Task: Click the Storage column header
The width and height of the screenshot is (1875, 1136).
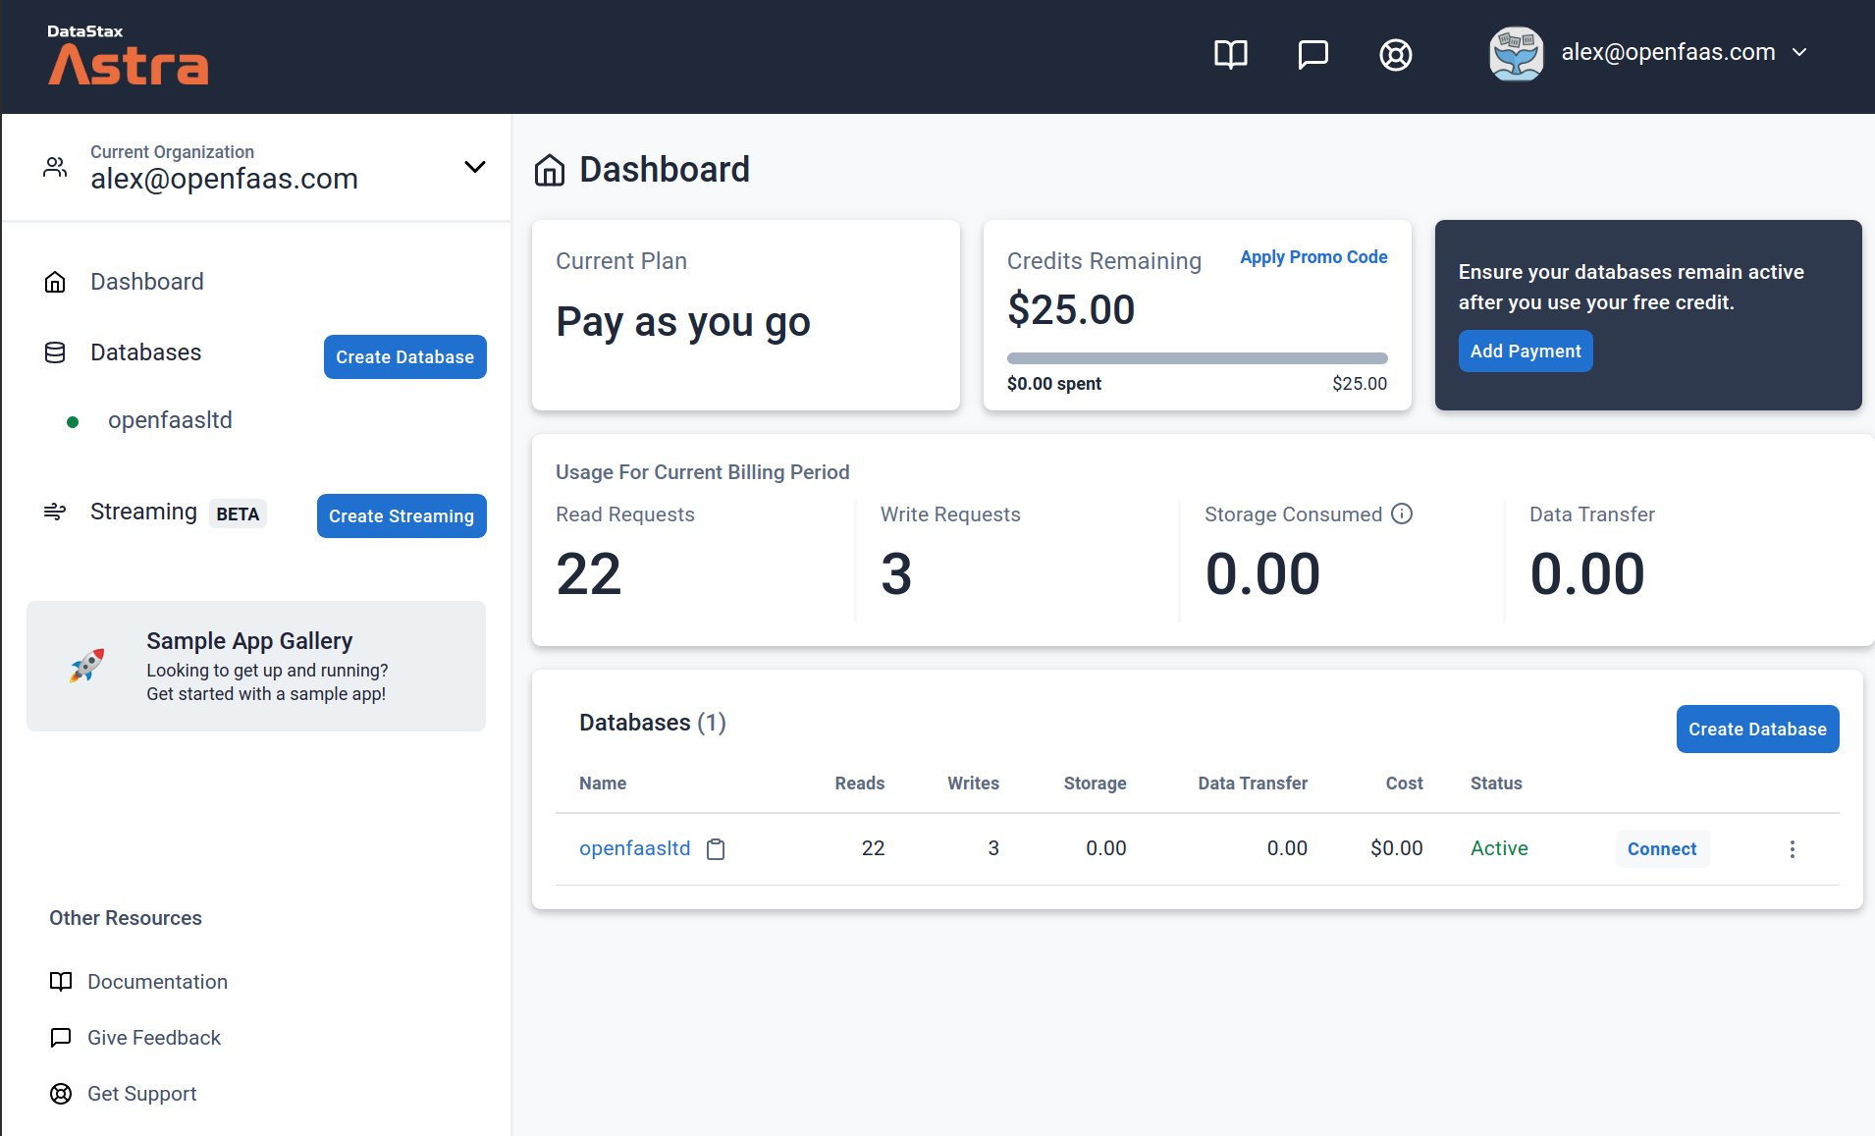Action: (1095, 784)
